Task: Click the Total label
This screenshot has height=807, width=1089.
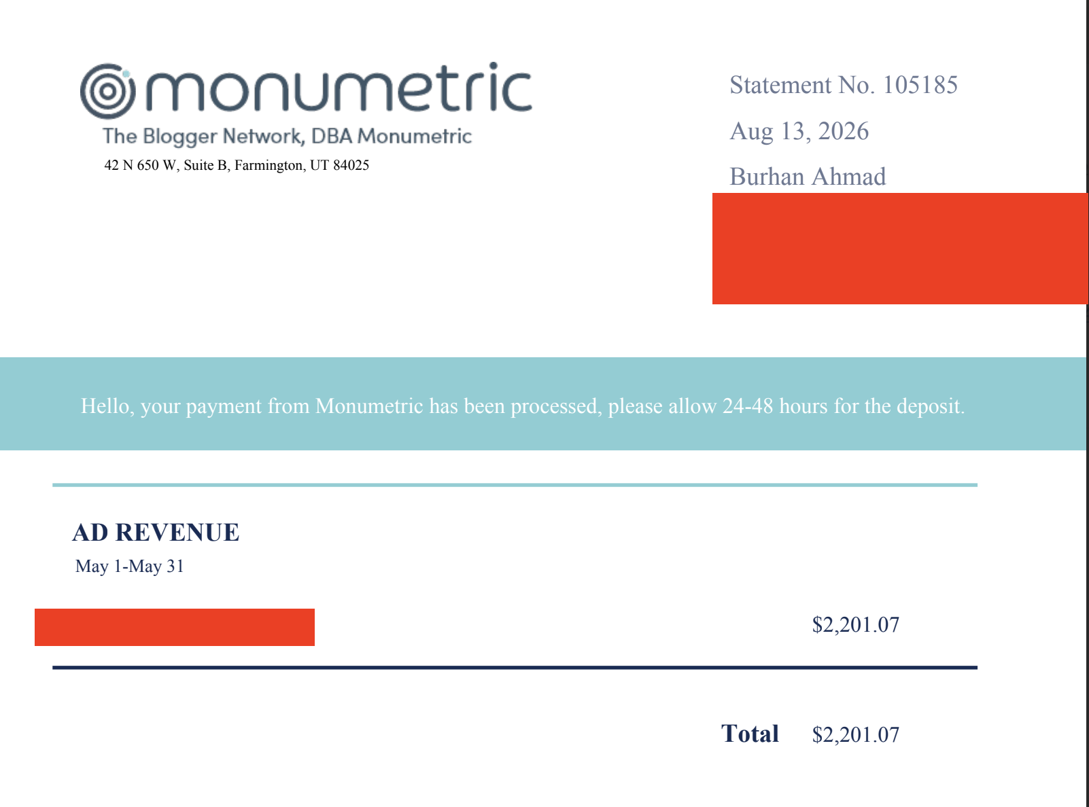Action: 750,734
